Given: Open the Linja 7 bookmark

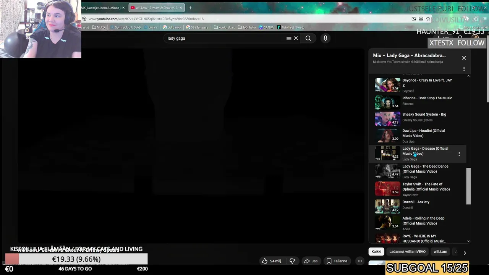Looking at the screenshot, I should [150, 27].
